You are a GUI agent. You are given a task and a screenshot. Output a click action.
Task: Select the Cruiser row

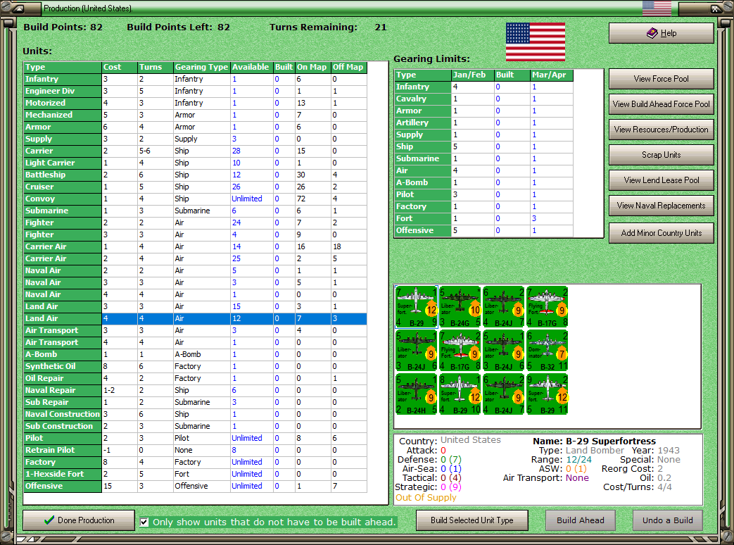click(x=195, y=187)
